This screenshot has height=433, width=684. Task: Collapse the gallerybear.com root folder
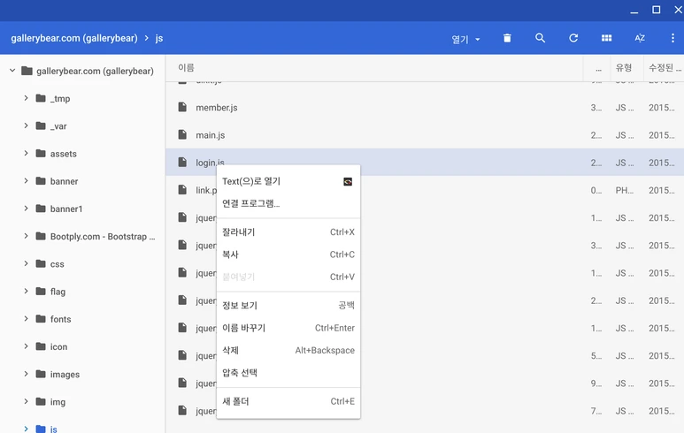tap(12, 71)
